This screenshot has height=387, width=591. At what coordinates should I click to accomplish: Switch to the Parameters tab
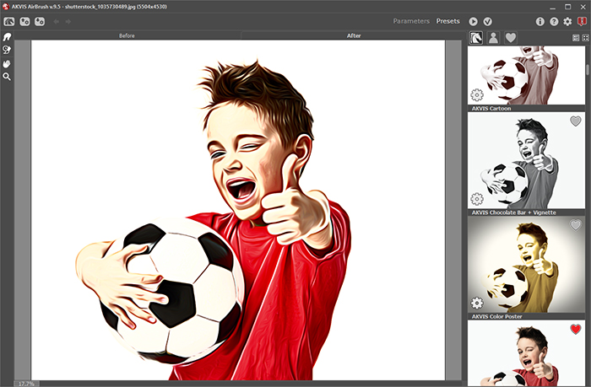click(411, 21)
